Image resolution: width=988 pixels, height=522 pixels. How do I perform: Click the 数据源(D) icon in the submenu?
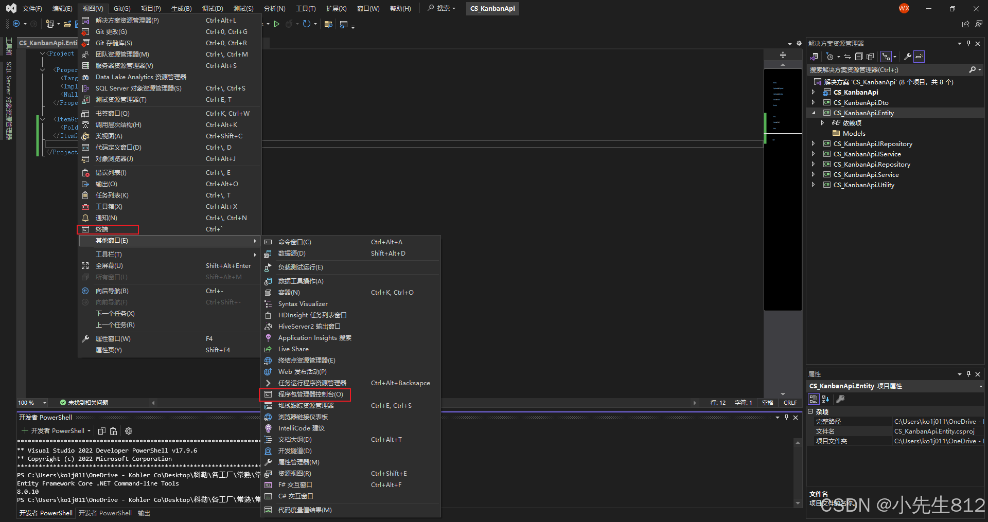[x=268, y=254]
